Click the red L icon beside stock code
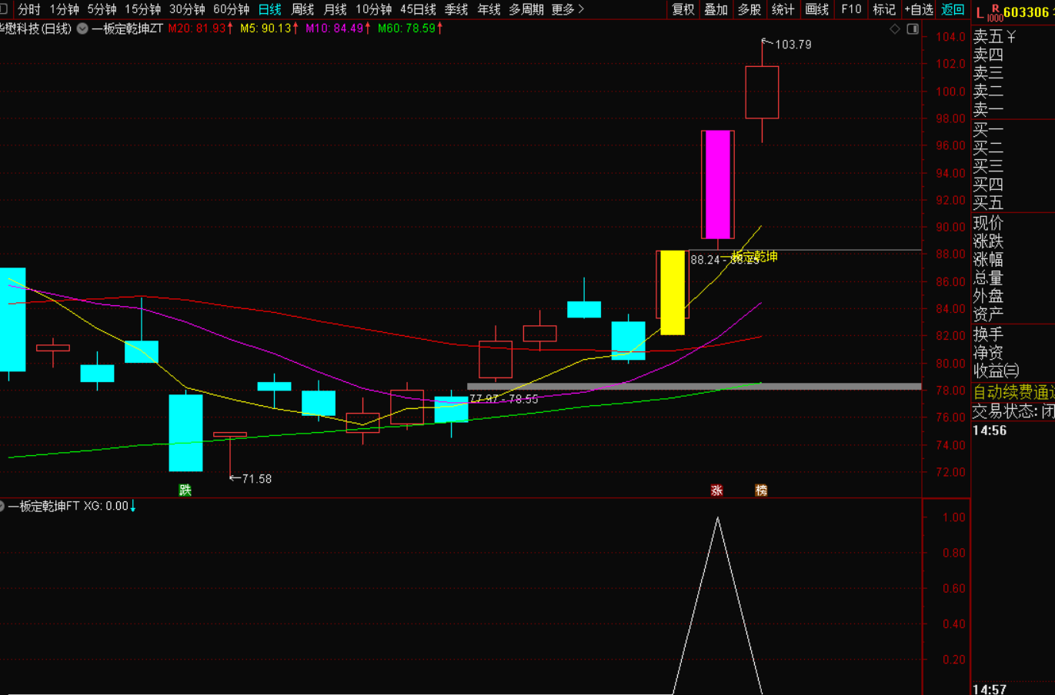 pos(980,12)
